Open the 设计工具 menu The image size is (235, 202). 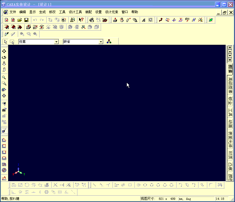pos(75,12)
